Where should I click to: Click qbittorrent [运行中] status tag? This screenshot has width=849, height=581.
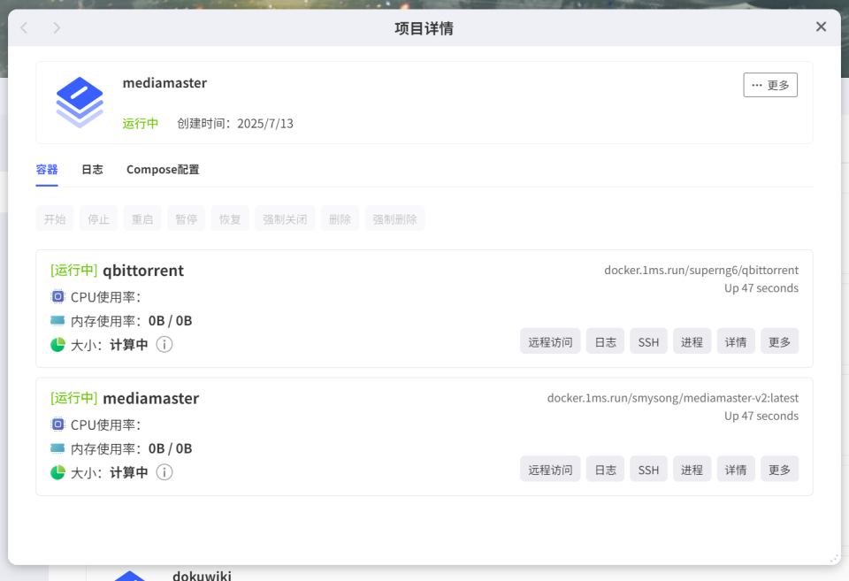pyautogui.click(x=73, y=271)
